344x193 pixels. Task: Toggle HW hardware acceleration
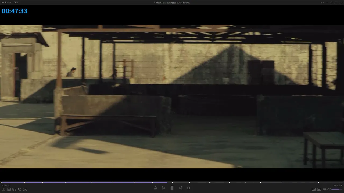(314, 189)
